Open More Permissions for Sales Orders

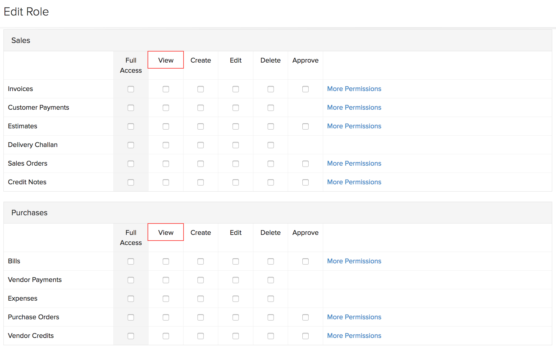[354, 163]
